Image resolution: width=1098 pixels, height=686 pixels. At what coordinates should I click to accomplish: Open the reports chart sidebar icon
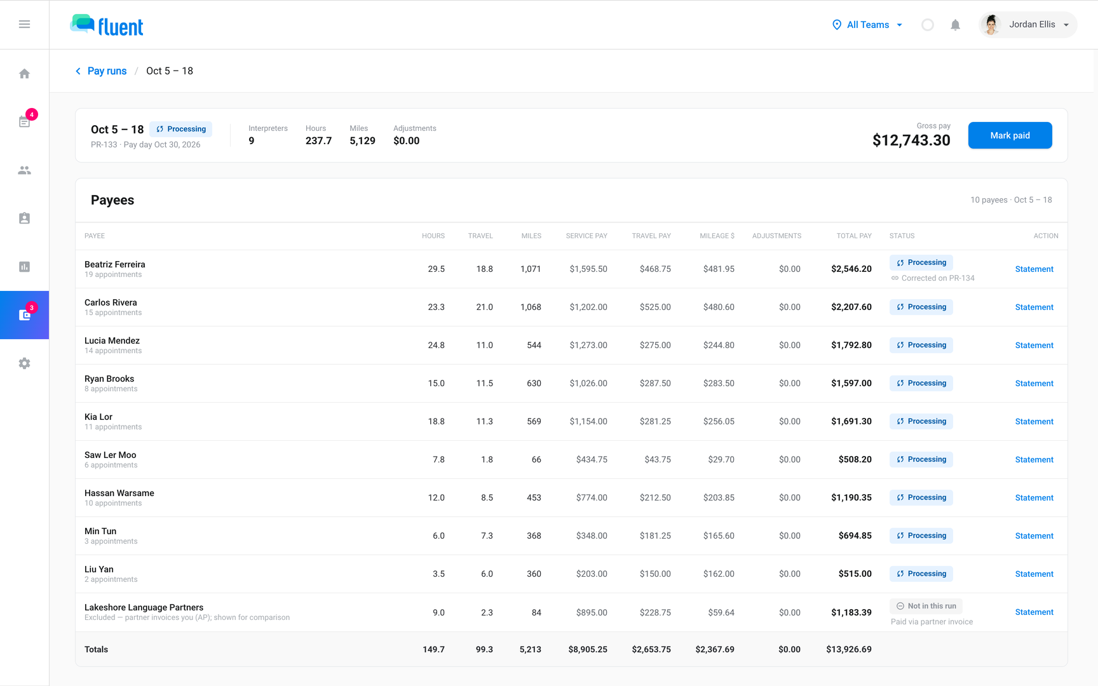tap(24, 267)
